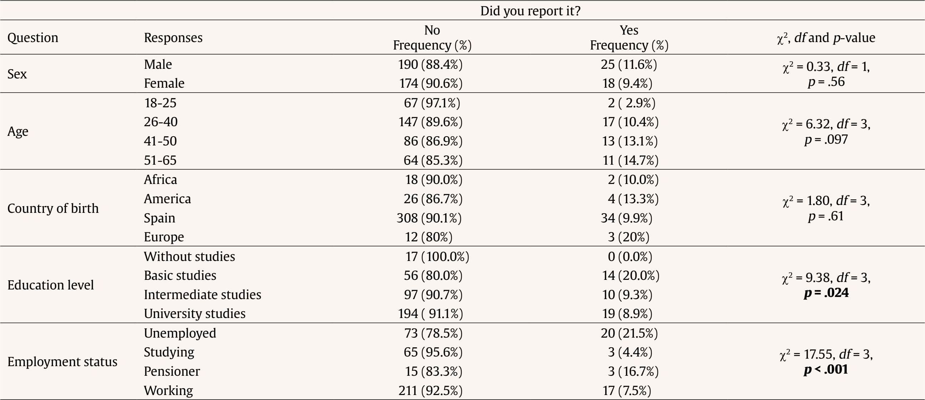Click the '3 (20%)' value for Europe
This screenshot has height=400, width=925.
pyautogui.click(x=628, y=237)
